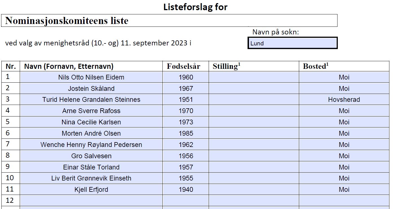Click name cell Wenche Henny Røyland Pedersen
Viewport: 397px width, 209px height.
click(91, 145)
